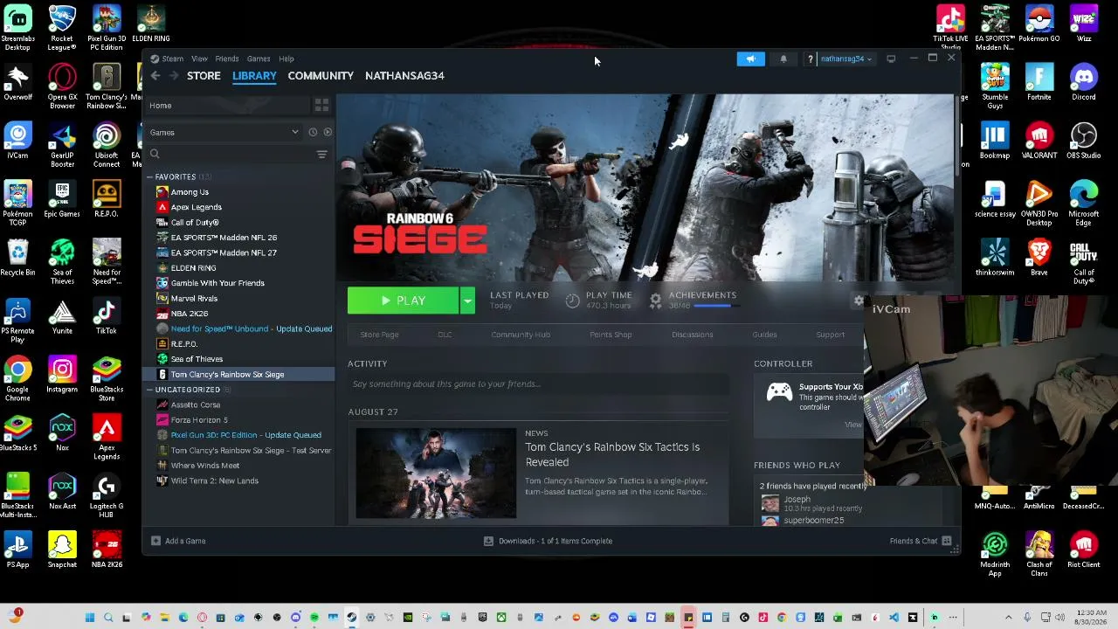Open Epic Games launcher desktop icon
Viewport: 1118px width, 629px height.
(62, 200)
